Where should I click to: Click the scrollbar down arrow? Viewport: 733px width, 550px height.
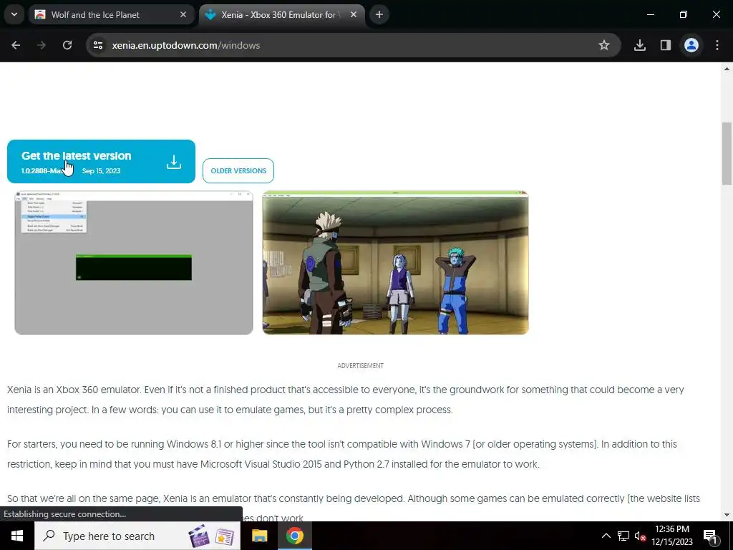click(727, 515)
